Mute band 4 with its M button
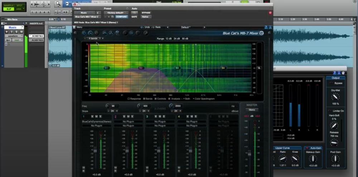The width and height of the screenshot is (358, 177). point(192,117)
